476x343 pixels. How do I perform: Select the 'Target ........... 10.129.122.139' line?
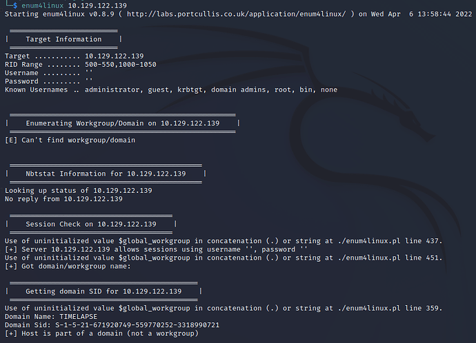point(74,56)
